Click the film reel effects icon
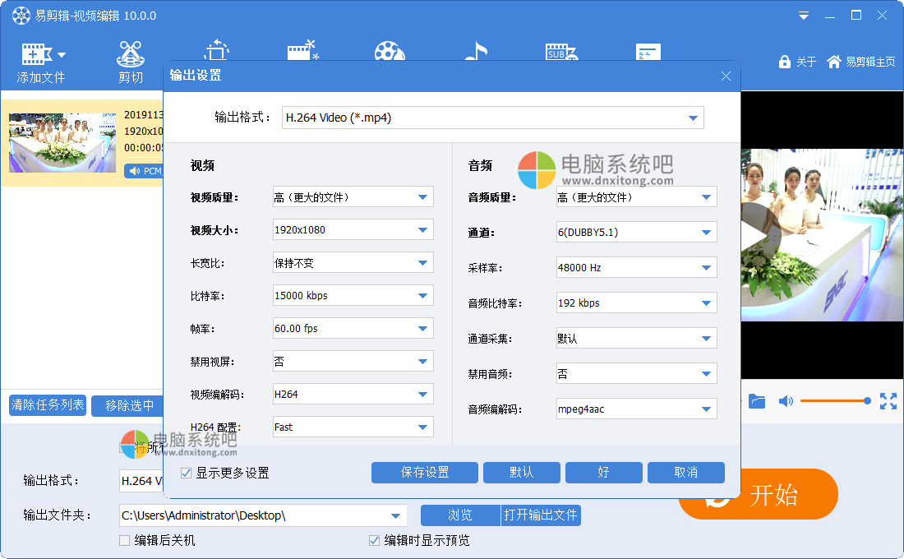Image resolution: width=904 pixels, height=559 pixels. pos(390,51)
